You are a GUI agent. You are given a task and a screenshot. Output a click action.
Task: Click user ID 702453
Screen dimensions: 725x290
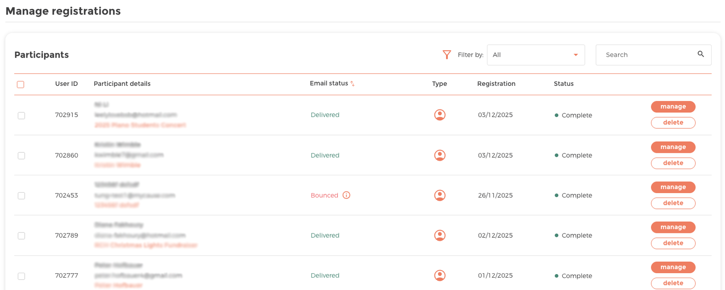(x=67, y=195)
